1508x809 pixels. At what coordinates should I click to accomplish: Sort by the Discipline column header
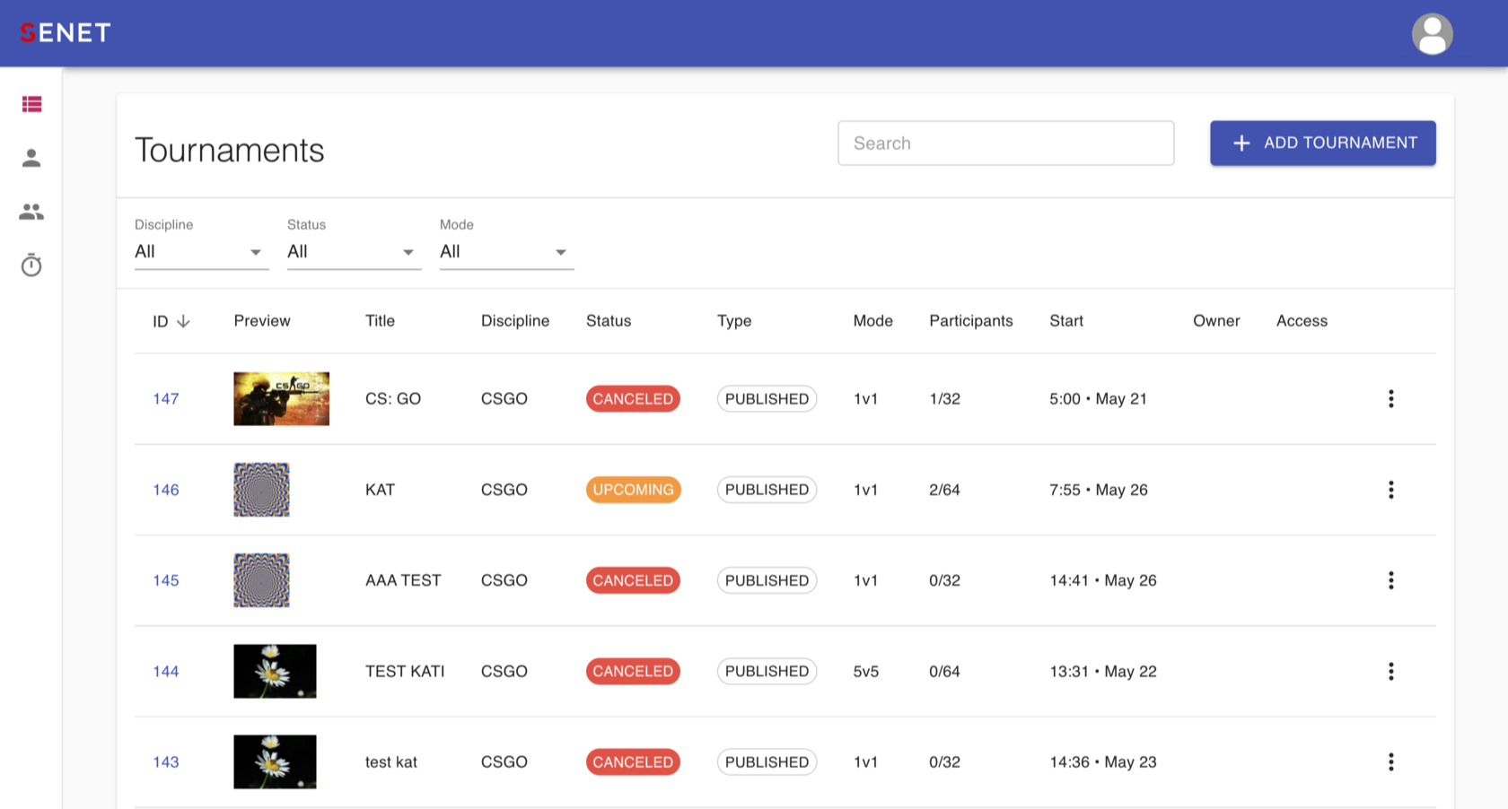click(515, 321)
